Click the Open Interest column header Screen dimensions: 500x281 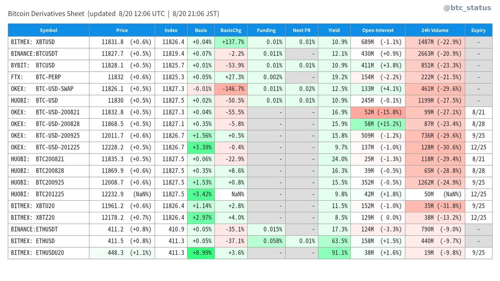click(x=378, y=30)
